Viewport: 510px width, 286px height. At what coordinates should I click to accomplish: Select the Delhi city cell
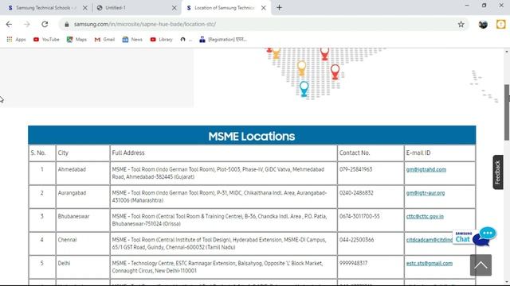(x=83, y=267)
